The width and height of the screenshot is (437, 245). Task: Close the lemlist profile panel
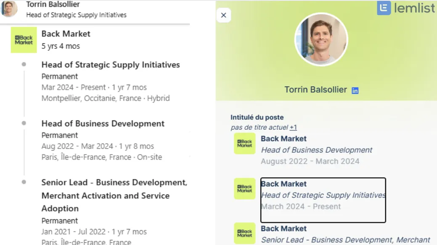pos(223,15)
